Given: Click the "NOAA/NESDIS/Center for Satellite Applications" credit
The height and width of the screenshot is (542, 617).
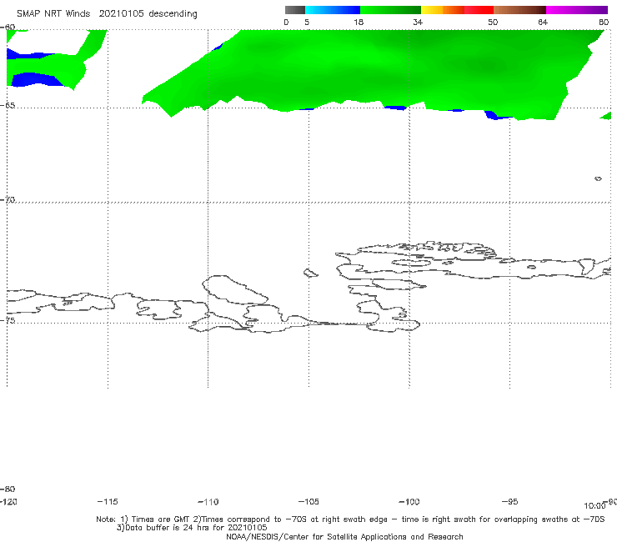Looking at the screenshot, I should pyautogui.click(x=344, y=536).
